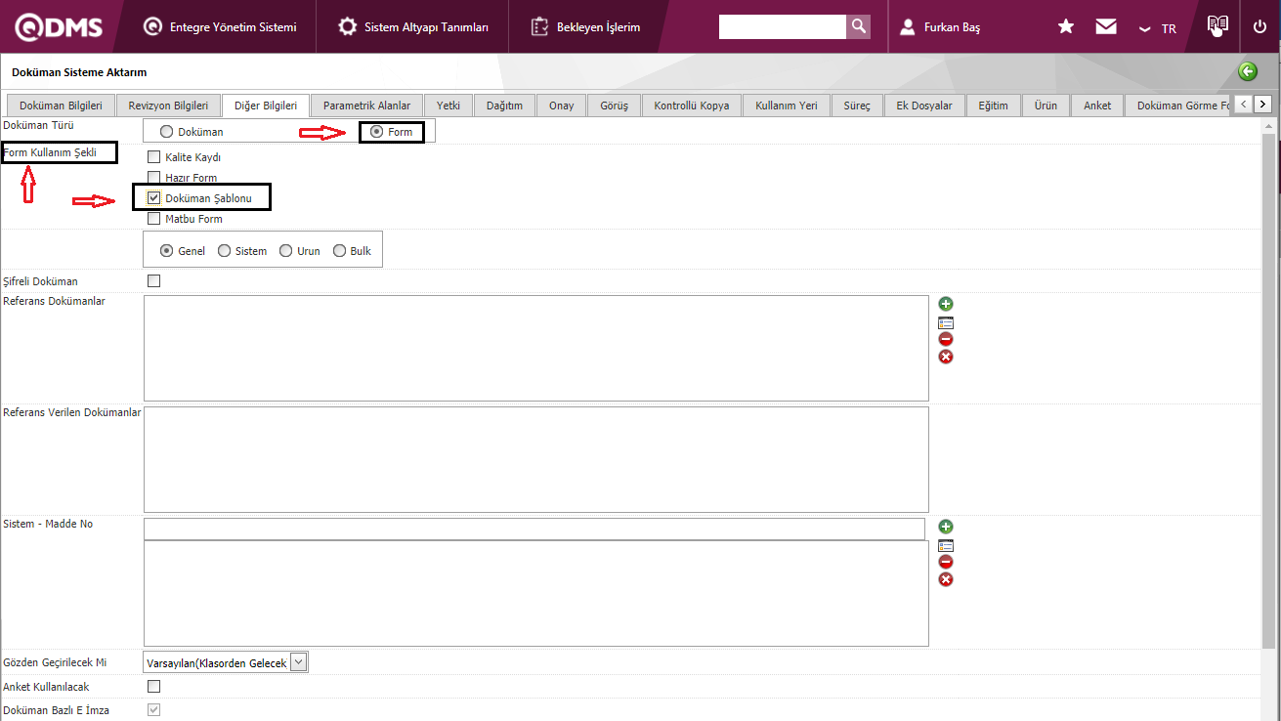Go to the Eğitim tab
Viewport: 1281px width, 721px height.
click(x=994, y=106)
